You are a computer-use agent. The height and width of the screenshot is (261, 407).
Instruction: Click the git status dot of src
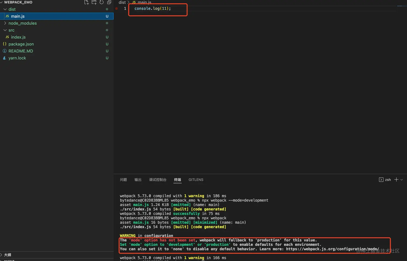tap(107, 30)
